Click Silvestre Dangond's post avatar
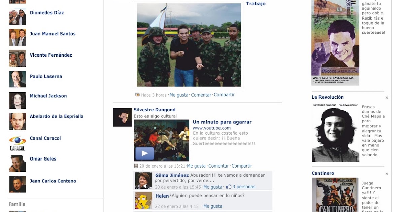404x212 pixels. coord(122,117)
